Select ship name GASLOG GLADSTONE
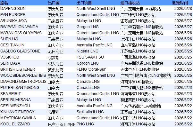 coord(20,51)
